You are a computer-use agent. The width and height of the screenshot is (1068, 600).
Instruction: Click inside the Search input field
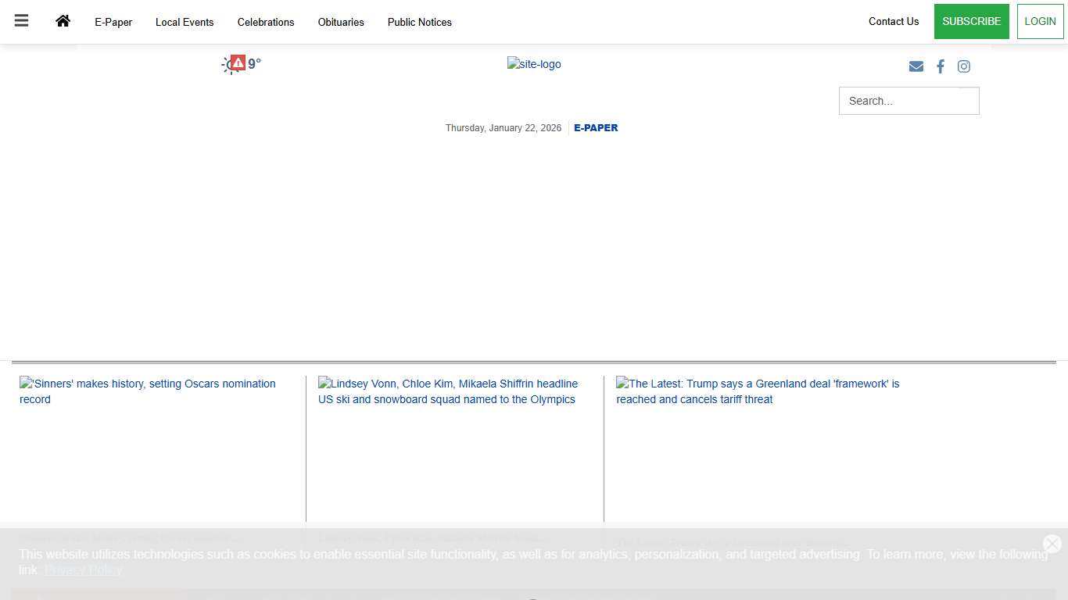pos(909,100)
